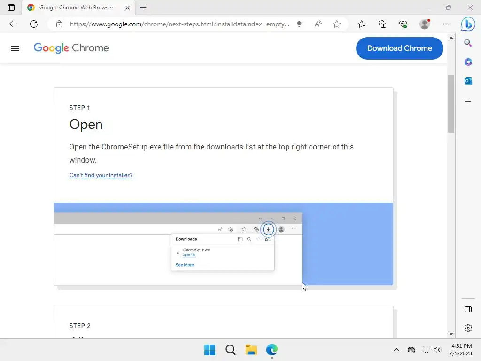The height and width of the screenshot is (361, 481).
Task: Add a new sidebar app
Action: coord(468,102)
